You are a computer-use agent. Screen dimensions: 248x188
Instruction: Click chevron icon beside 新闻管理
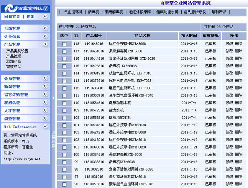coord(45,86)
